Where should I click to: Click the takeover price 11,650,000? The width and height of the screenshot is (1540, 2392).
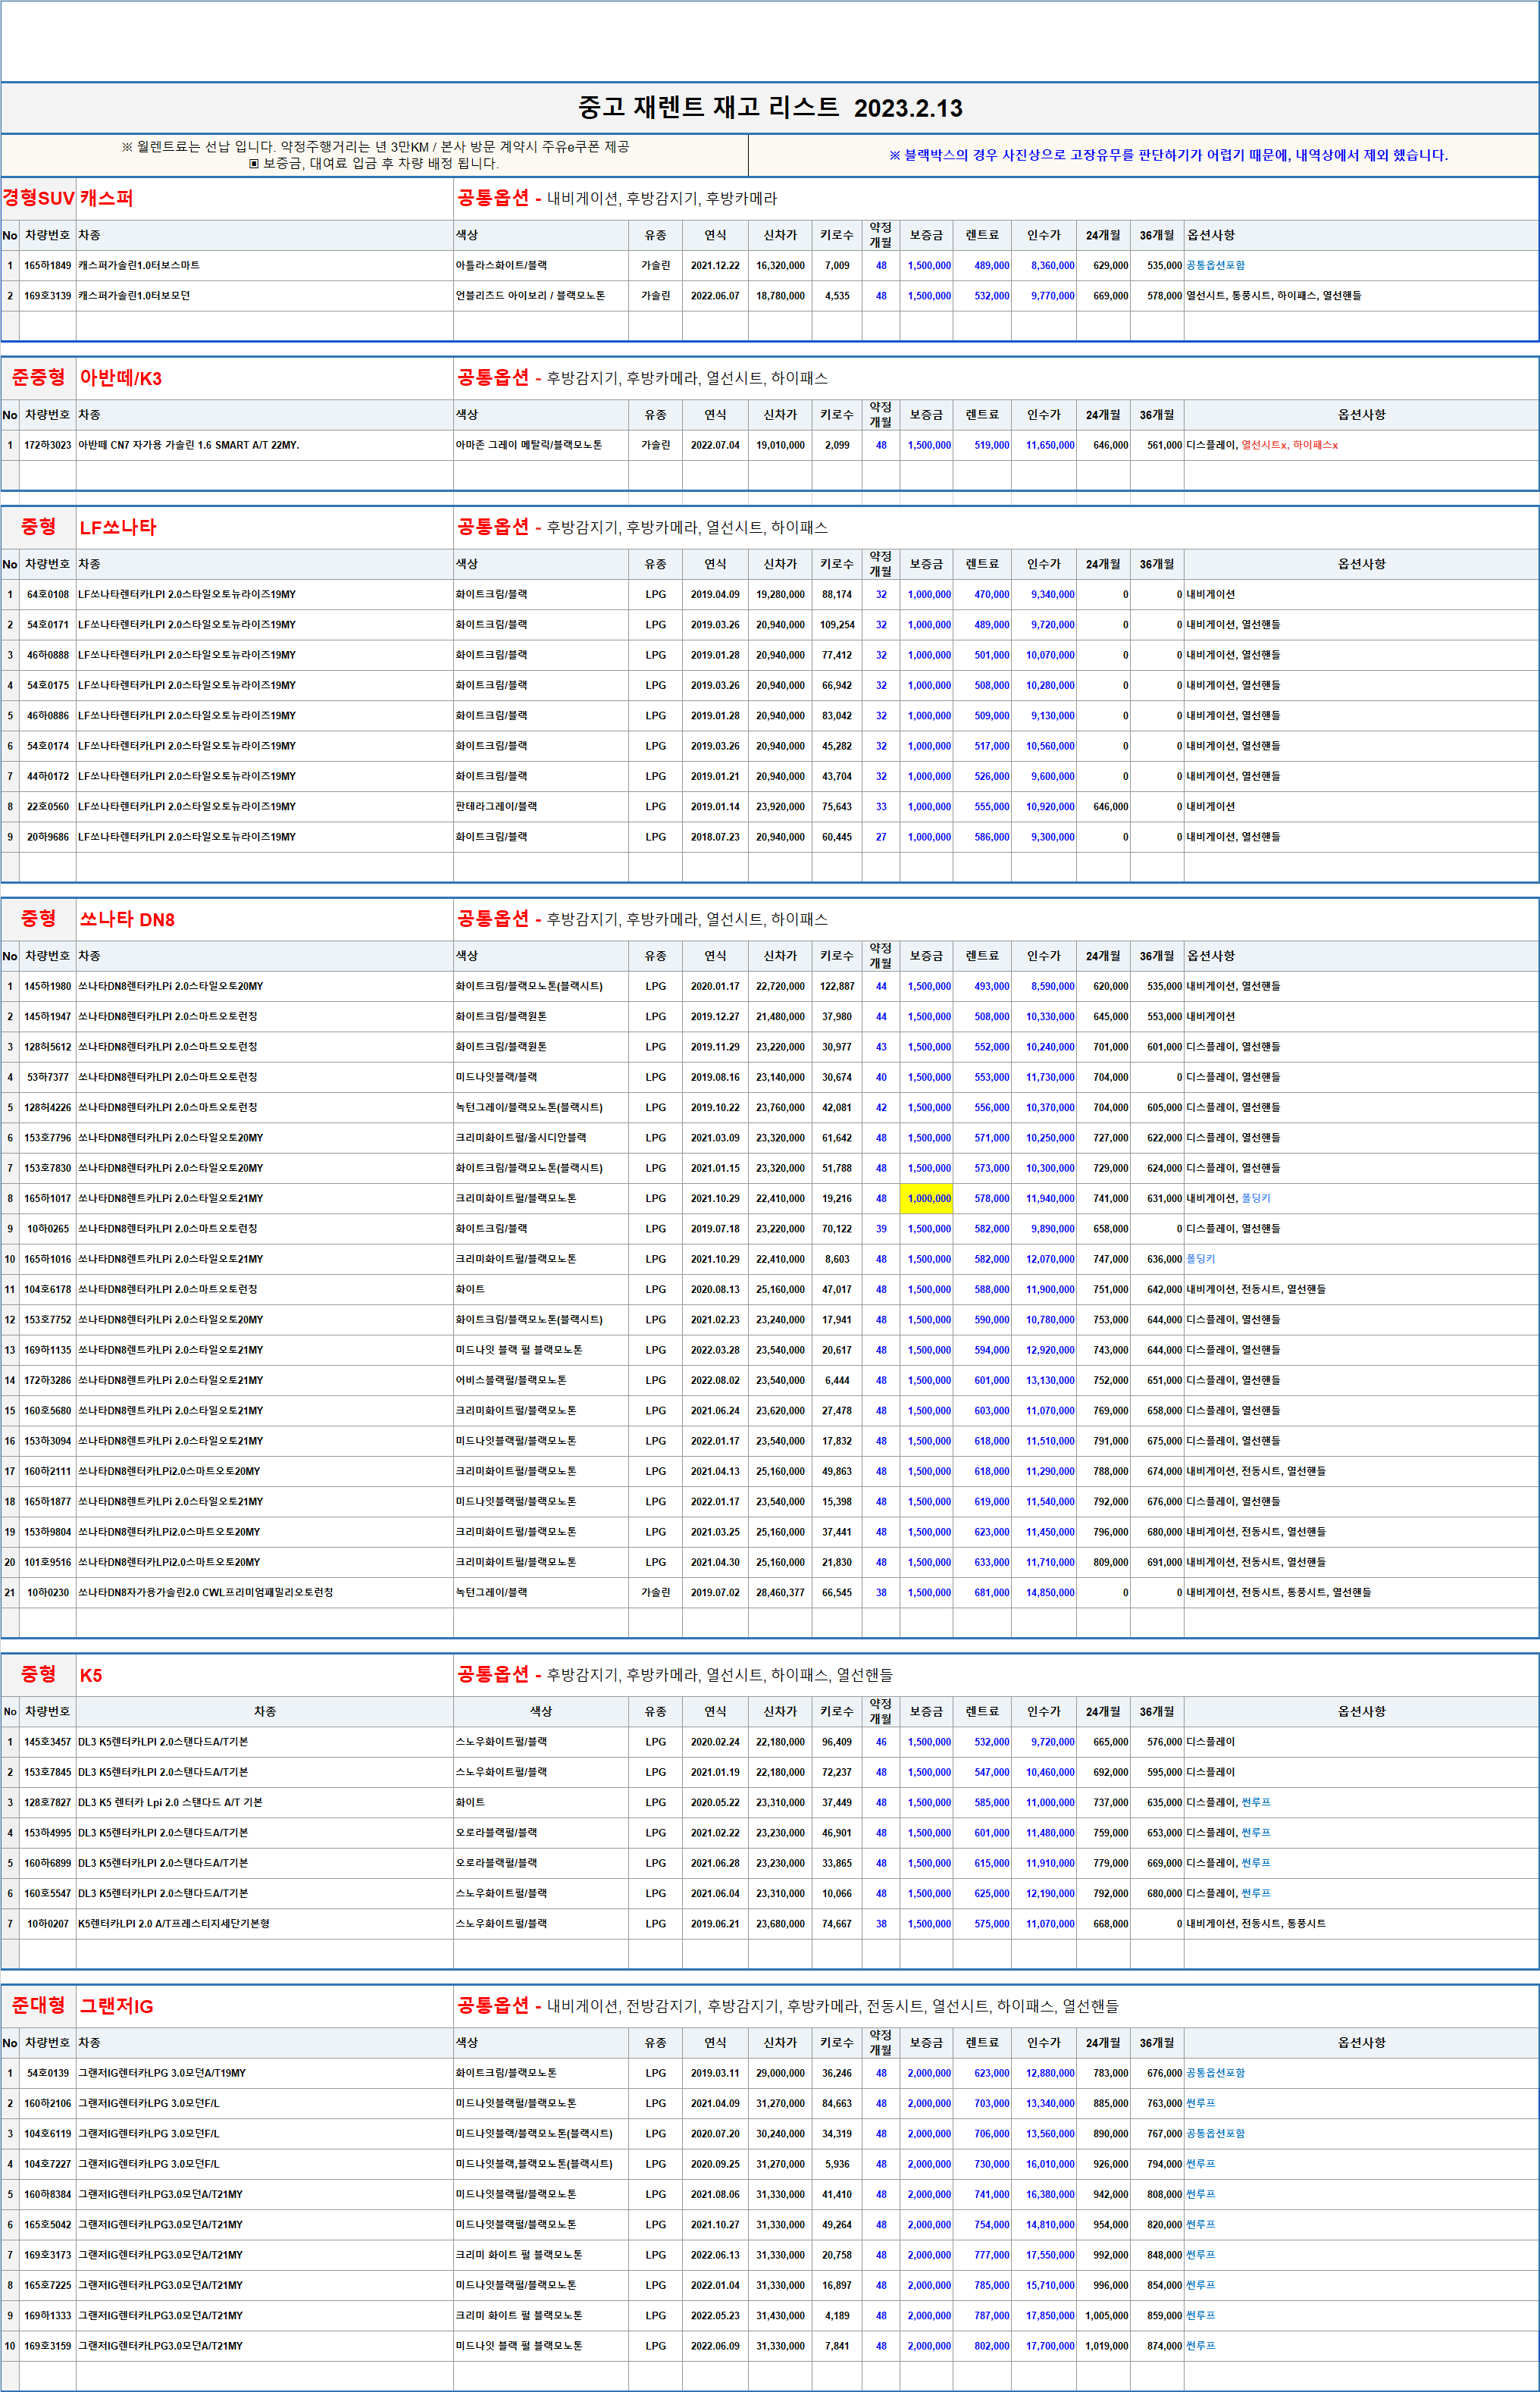coord(1050,445)
